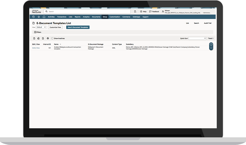Click the 'Total: 1' count text
The height and width of the screenshot is (145, 246).
tap(211, 38)
